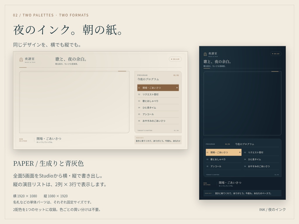Select 開場・ごあいさつ highlighted row in ink mockup

pos(223,152)
